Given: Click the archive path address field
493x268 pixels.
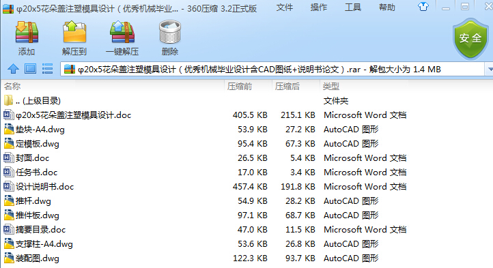Looking at the screenshot, I should [x=272, y=69].
